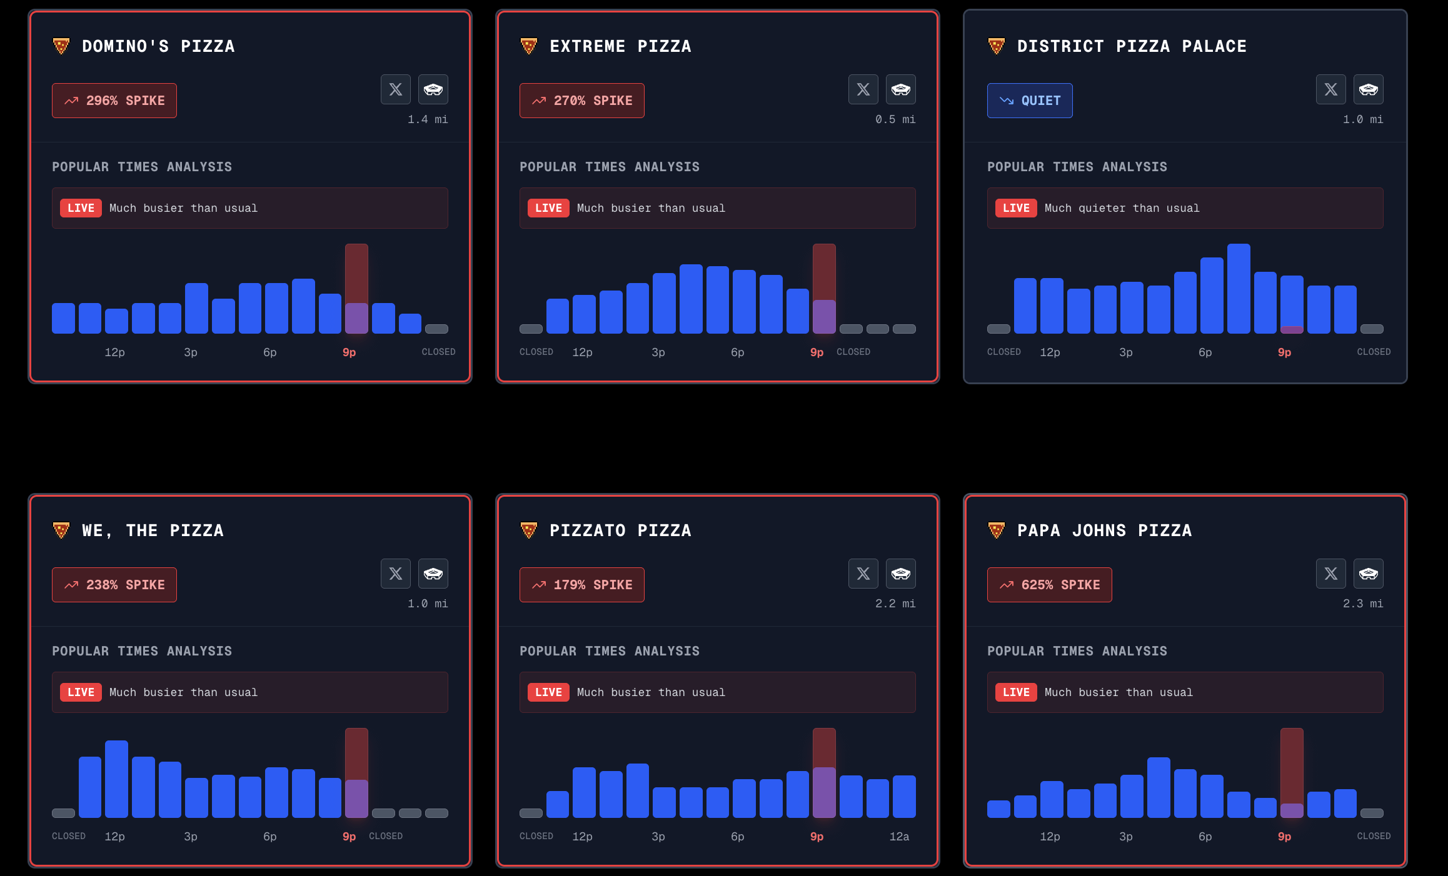Click LIVE label on Pizzato Pizza card

(548, 692)
